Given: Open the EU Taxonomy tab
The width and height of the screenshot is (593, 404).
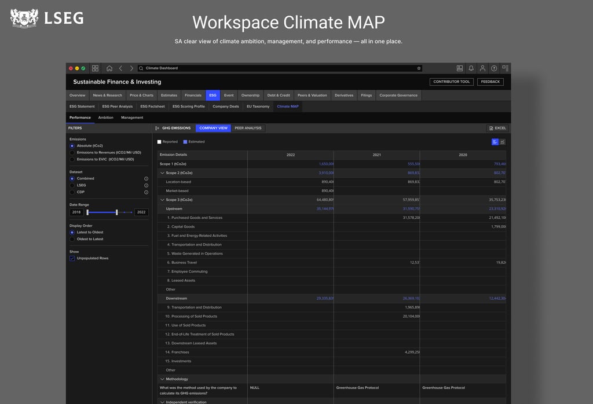Looking at the screenshot, I should point(258,106).
